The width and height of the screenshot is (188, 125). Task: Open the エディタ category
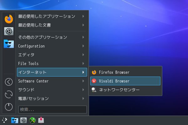coord(52,55)
